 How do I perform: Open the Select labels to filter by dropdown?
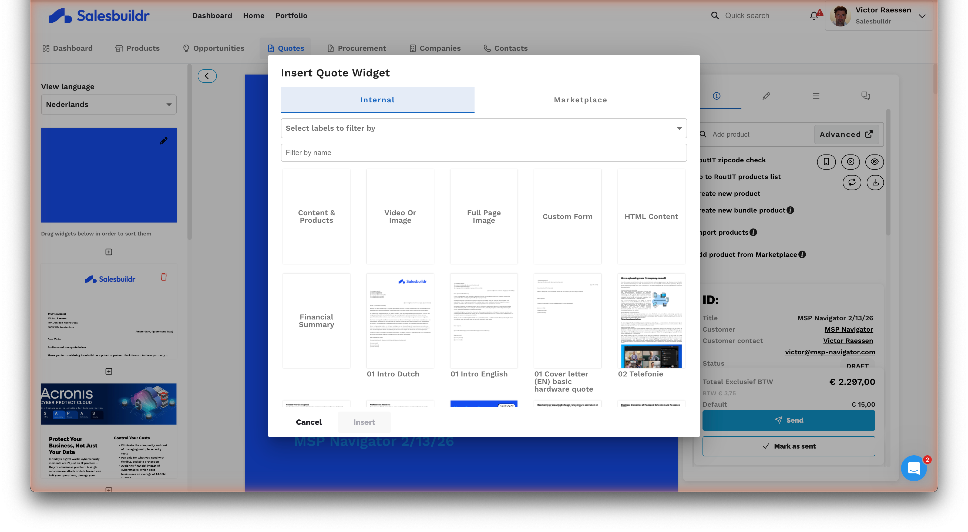(x=484, y=128)
